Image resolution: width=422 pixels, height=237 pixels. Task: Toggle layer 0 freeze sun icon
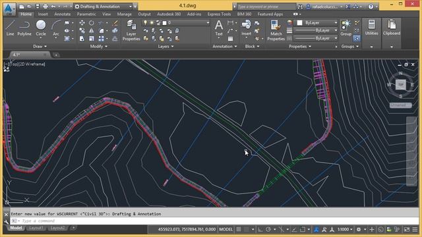[x=152, y=23]
